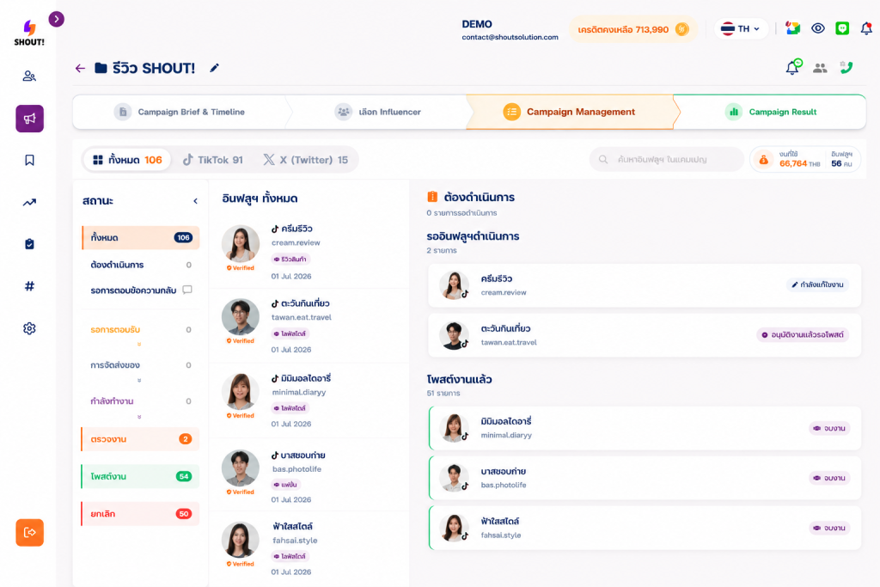Click ต้องดำเนินการ clipboard icon heading

(432, 197)
